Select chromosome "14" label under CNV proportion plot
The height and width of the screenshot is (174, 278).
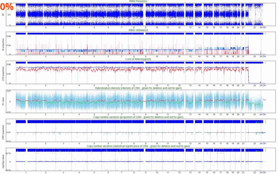(x=199, y=143)
